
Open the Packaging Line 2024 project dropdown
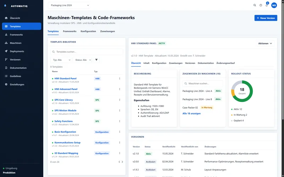[x=70, y=5]
